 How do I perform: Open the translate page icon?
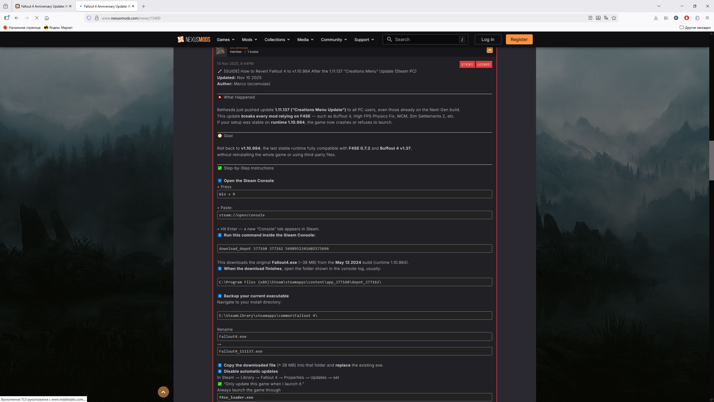(606, 18)
